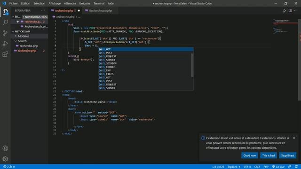Open the Search view icon
The image size is (301, 169).
[x=5, y=23]
